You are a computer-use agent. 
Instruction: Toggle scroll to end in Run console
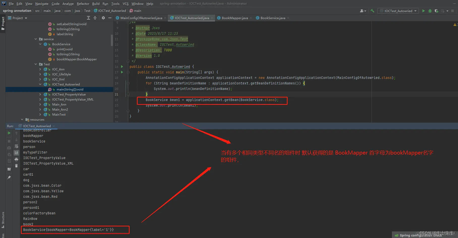click(x=16, y=153)
